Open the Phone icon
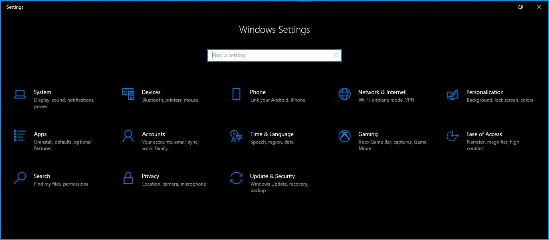 (x=236, y=94)
